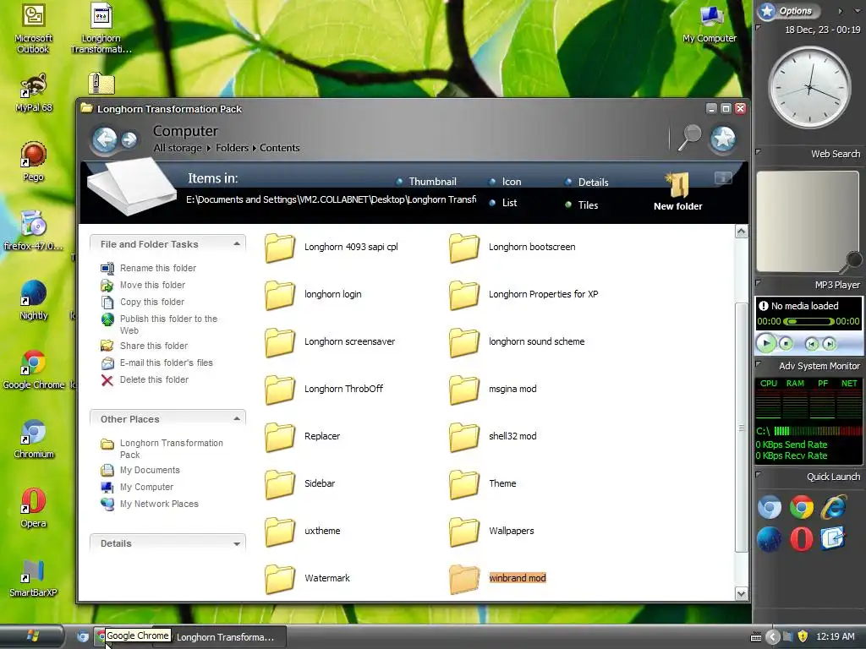Click Share this folder

(x=144, y=346)
